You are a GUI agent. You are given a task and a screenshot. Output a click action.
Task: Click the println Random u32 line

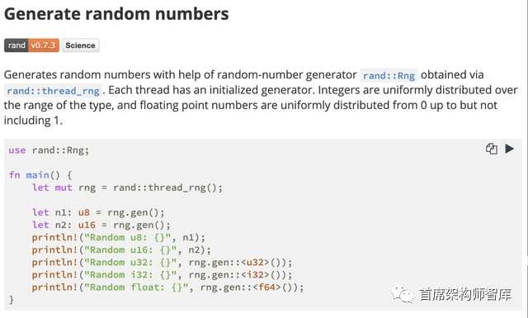(x=162, y=263)
